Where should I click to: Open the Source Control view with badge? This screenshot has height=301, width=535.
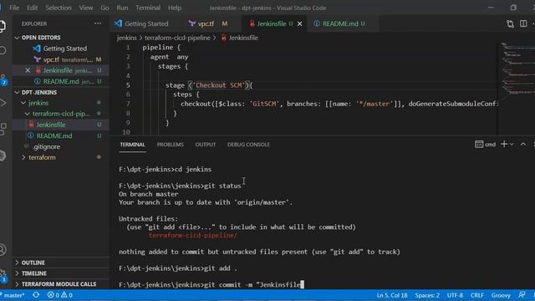coord(3,79)
